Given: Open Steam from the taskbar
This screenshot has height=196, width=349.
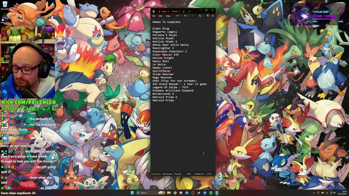Looking at the screenshot, I should click(199, 193).
